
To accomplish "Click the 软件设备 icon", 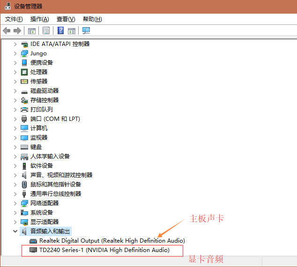I will pos(24,166).
